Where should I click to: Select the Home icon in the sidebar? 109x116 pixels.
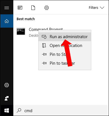(7, 21)
